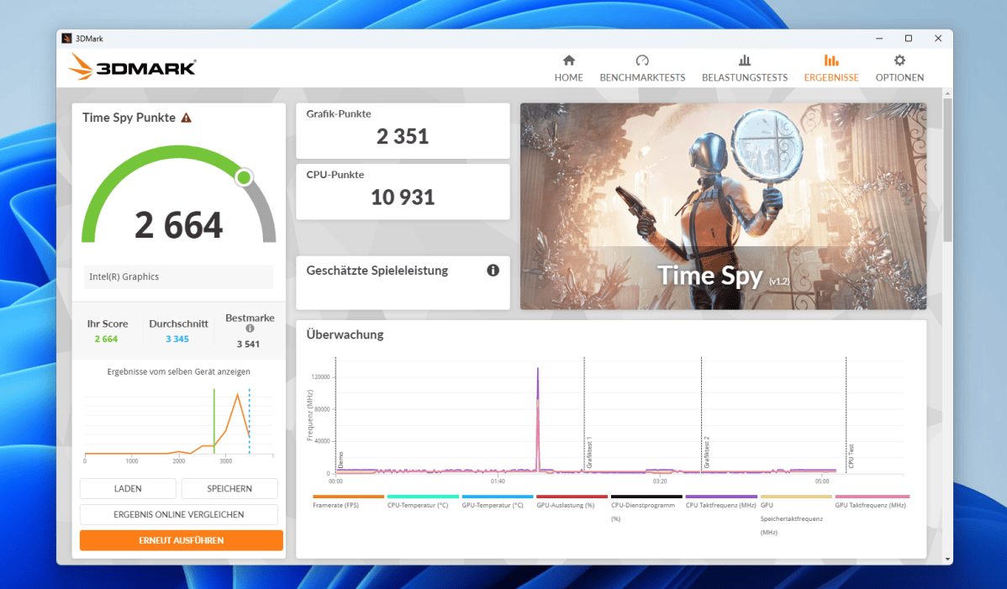Toggle the GPU Speichertaktfrequenz legend swatch
1007x589 pixels.
point(796,497)
